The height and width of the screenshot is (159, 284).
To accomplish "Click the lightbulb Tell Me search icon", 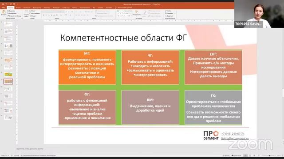I will pyautogui.click(x=115, y=8).
